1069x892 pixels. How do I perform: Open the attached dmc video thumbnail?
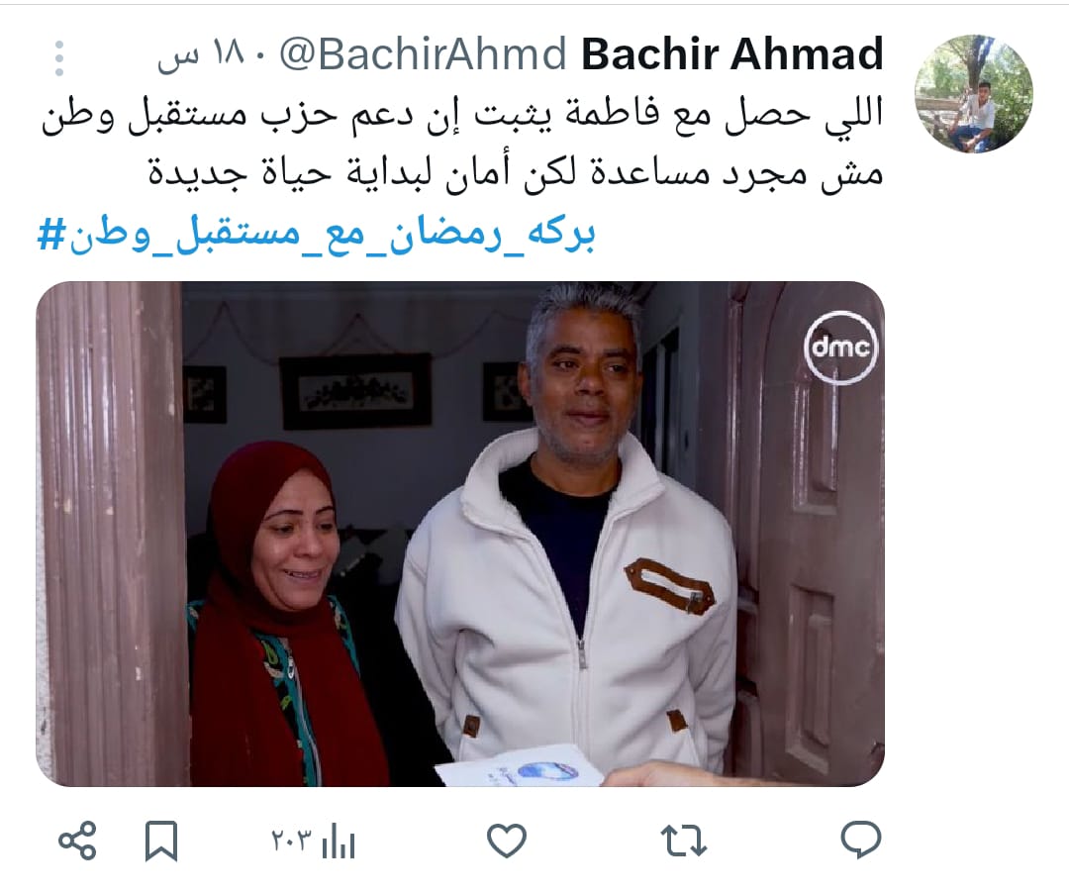[460, 534]
